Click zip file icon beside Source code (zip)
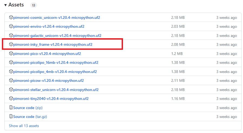Viewport: 243px width, 133px height. 11,107
